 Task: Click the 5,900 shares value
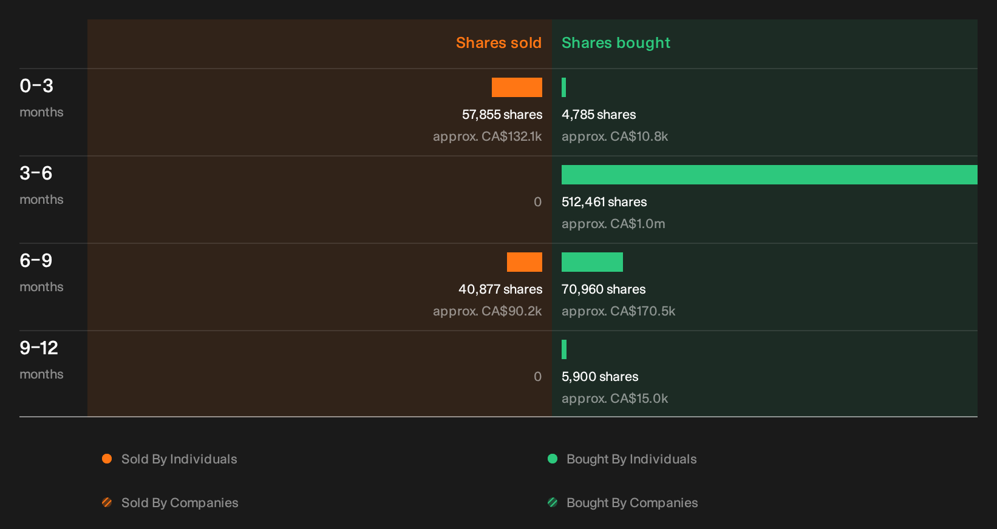pyautogui.click(x=600, y=377)
